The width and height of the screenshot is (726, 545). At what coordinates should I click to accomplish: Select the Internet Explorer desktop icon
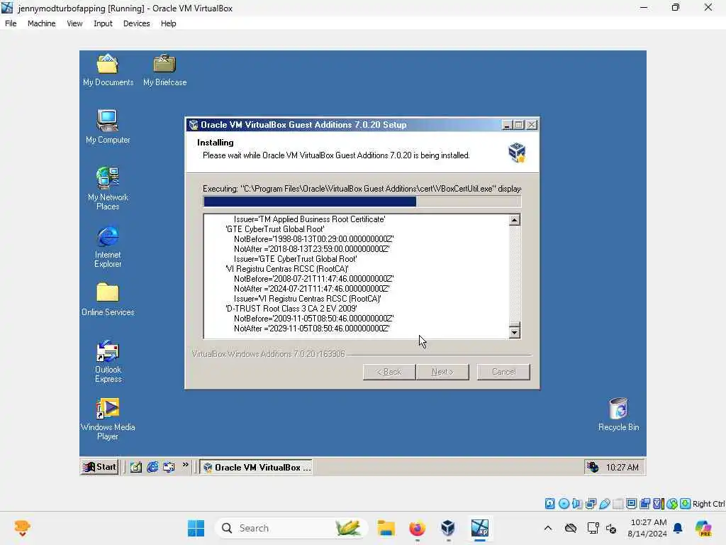tap(108, 246)
